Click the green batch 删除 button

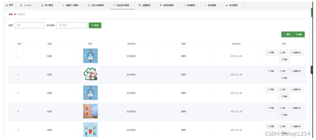299,34
